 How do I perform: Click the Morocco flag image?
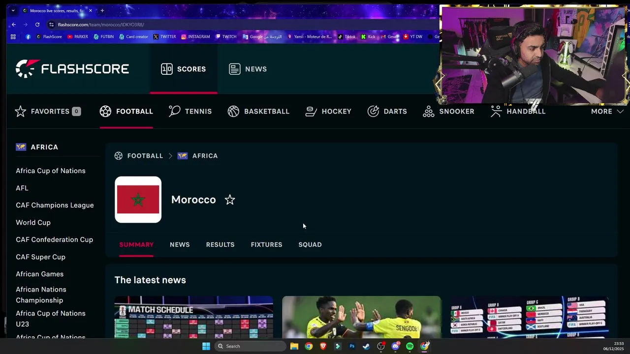coord(138,200)
